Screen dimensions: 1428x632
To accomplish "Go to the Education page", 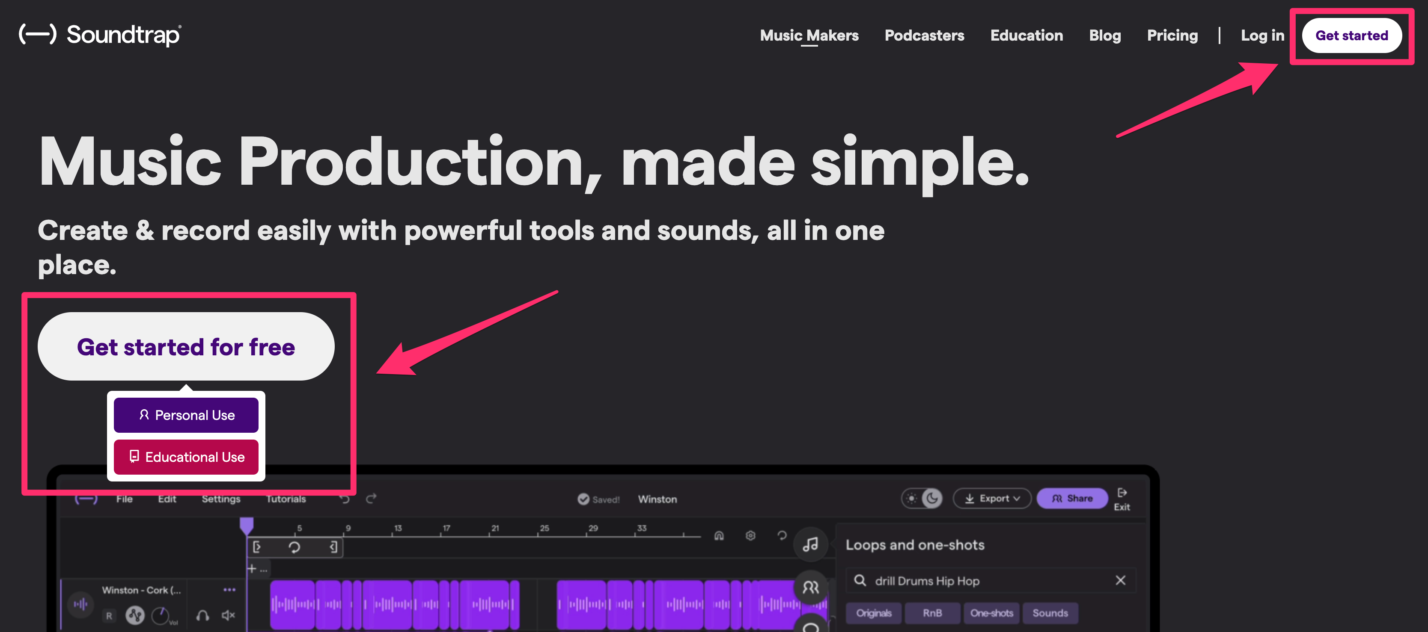I will coord(1026,35).
